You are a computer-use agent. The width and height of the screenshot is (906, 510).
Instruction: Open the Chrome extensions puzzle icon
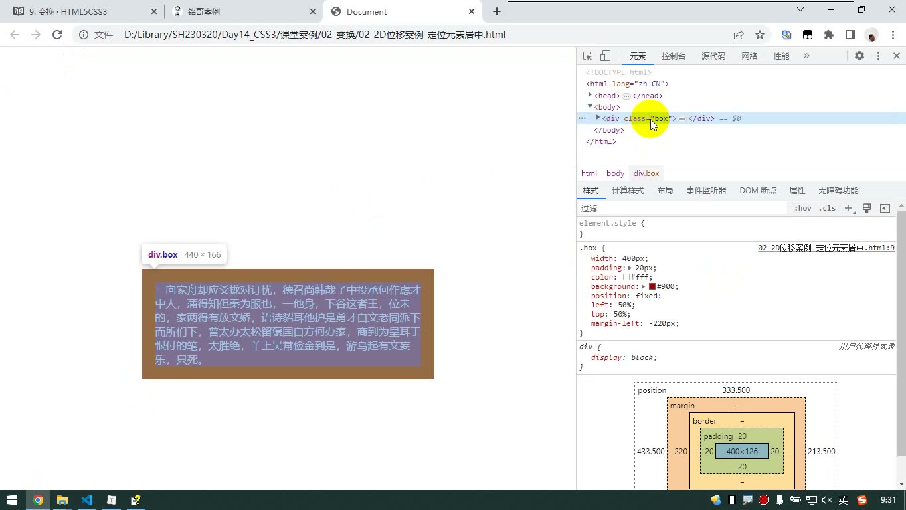click(x=829, y=35)
